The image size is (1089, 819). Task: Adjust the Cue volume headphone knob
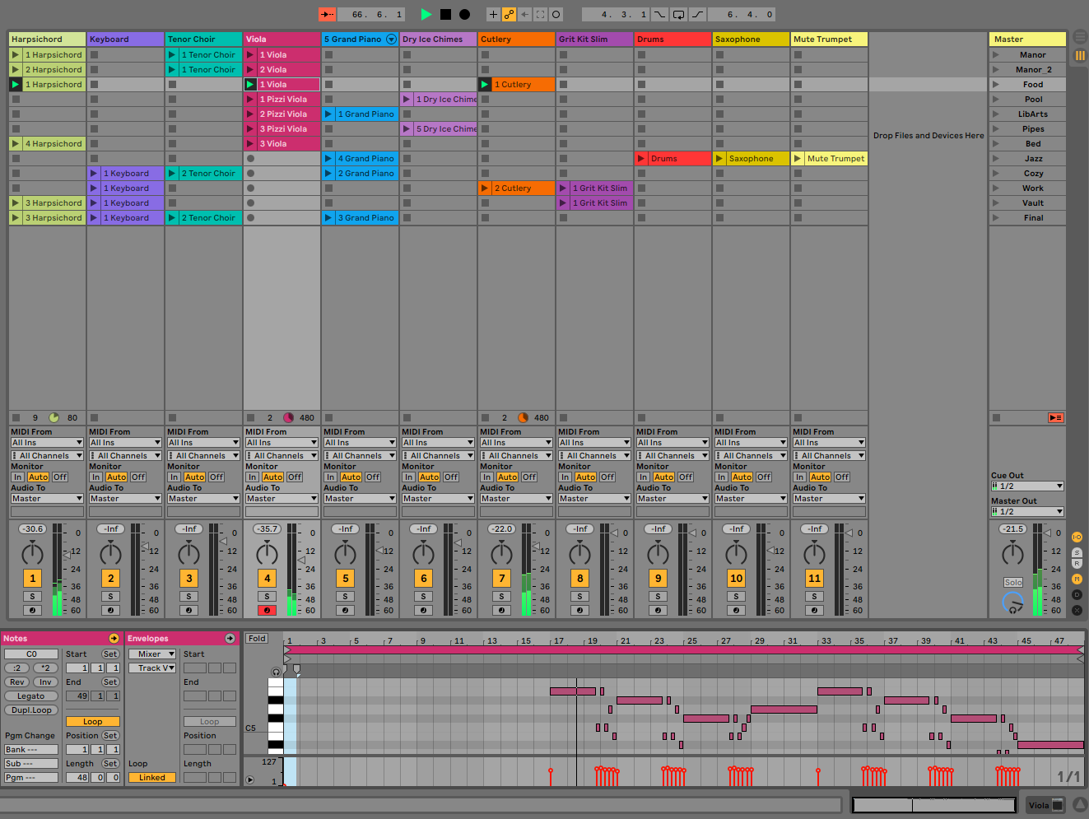1012,604
